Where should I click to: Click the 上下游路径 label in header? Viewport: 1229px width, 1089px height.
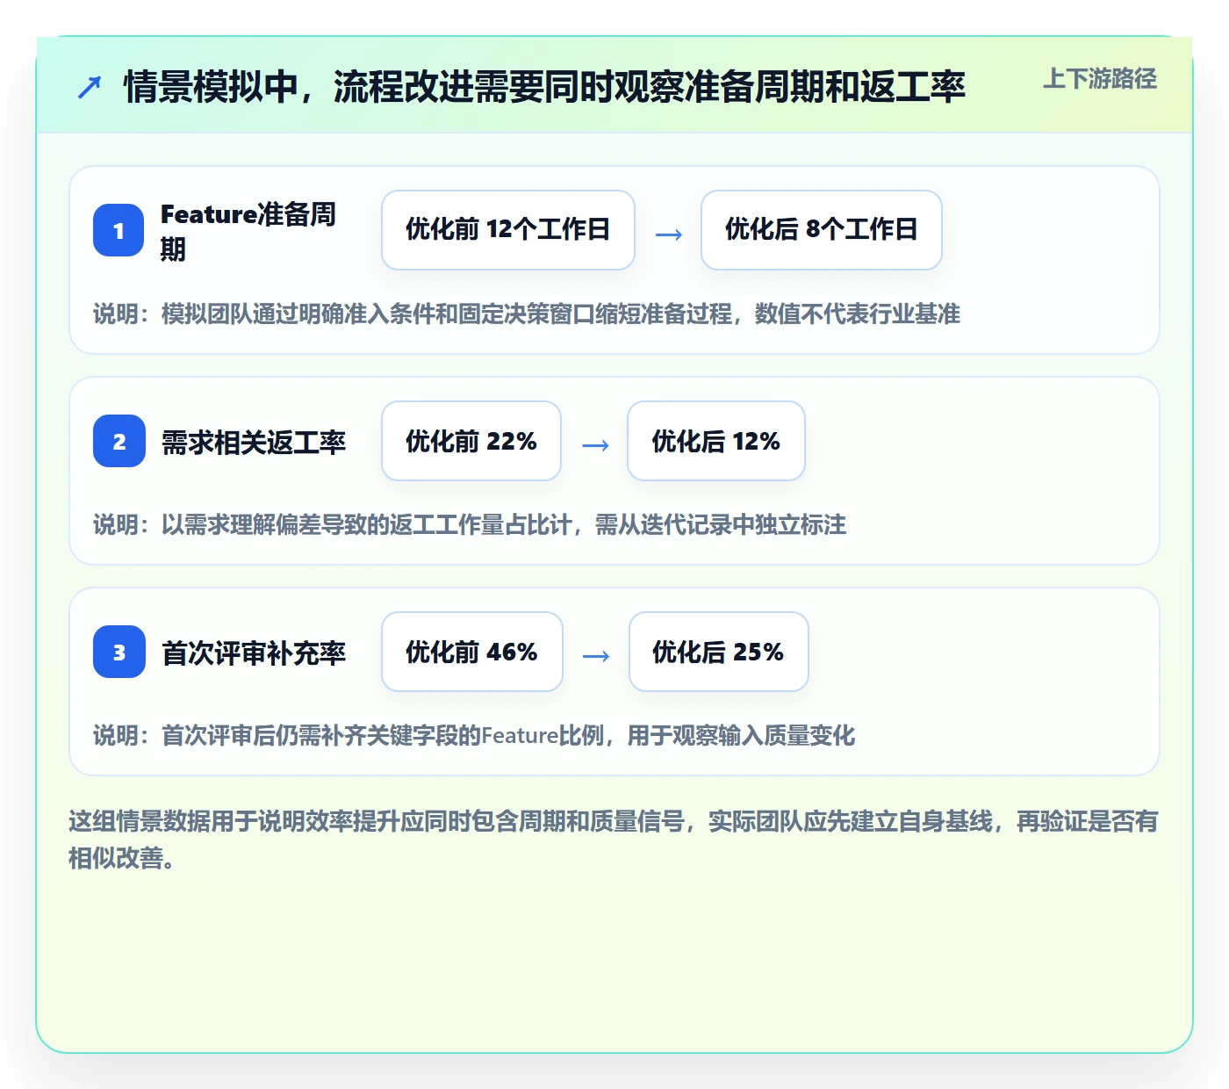[x=1100, y=79]
